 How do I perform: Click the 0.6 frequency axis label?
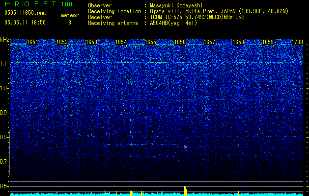tap(4, 186)
